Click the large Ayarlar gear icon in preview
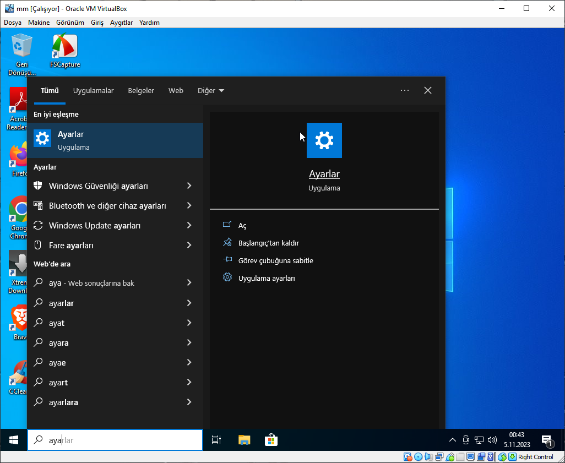 click(x=324, y=140)
